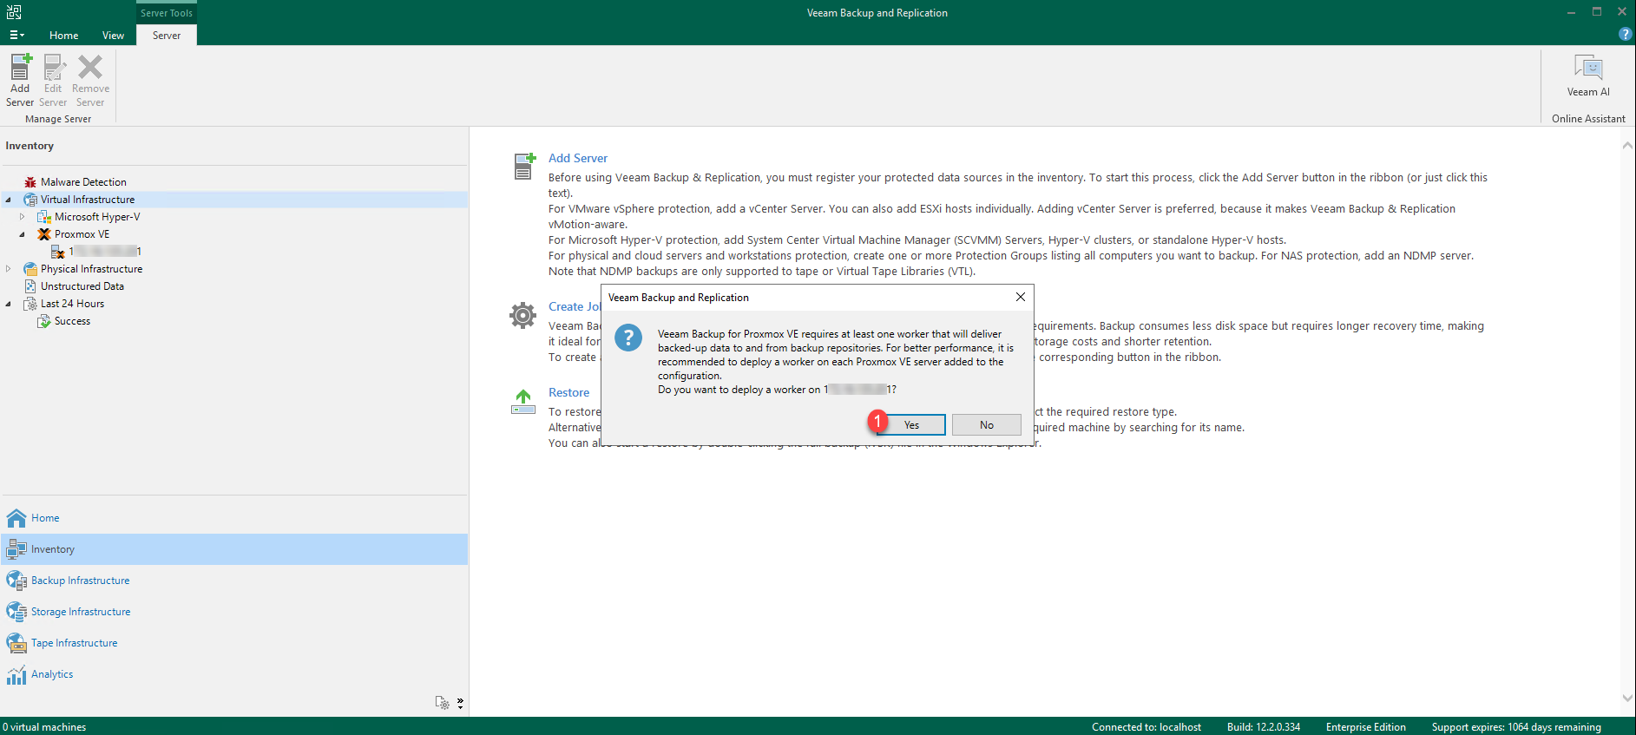1636x735 pixels.
Task: Click the Add Server link in the main pane
Action: coord(578,158)
